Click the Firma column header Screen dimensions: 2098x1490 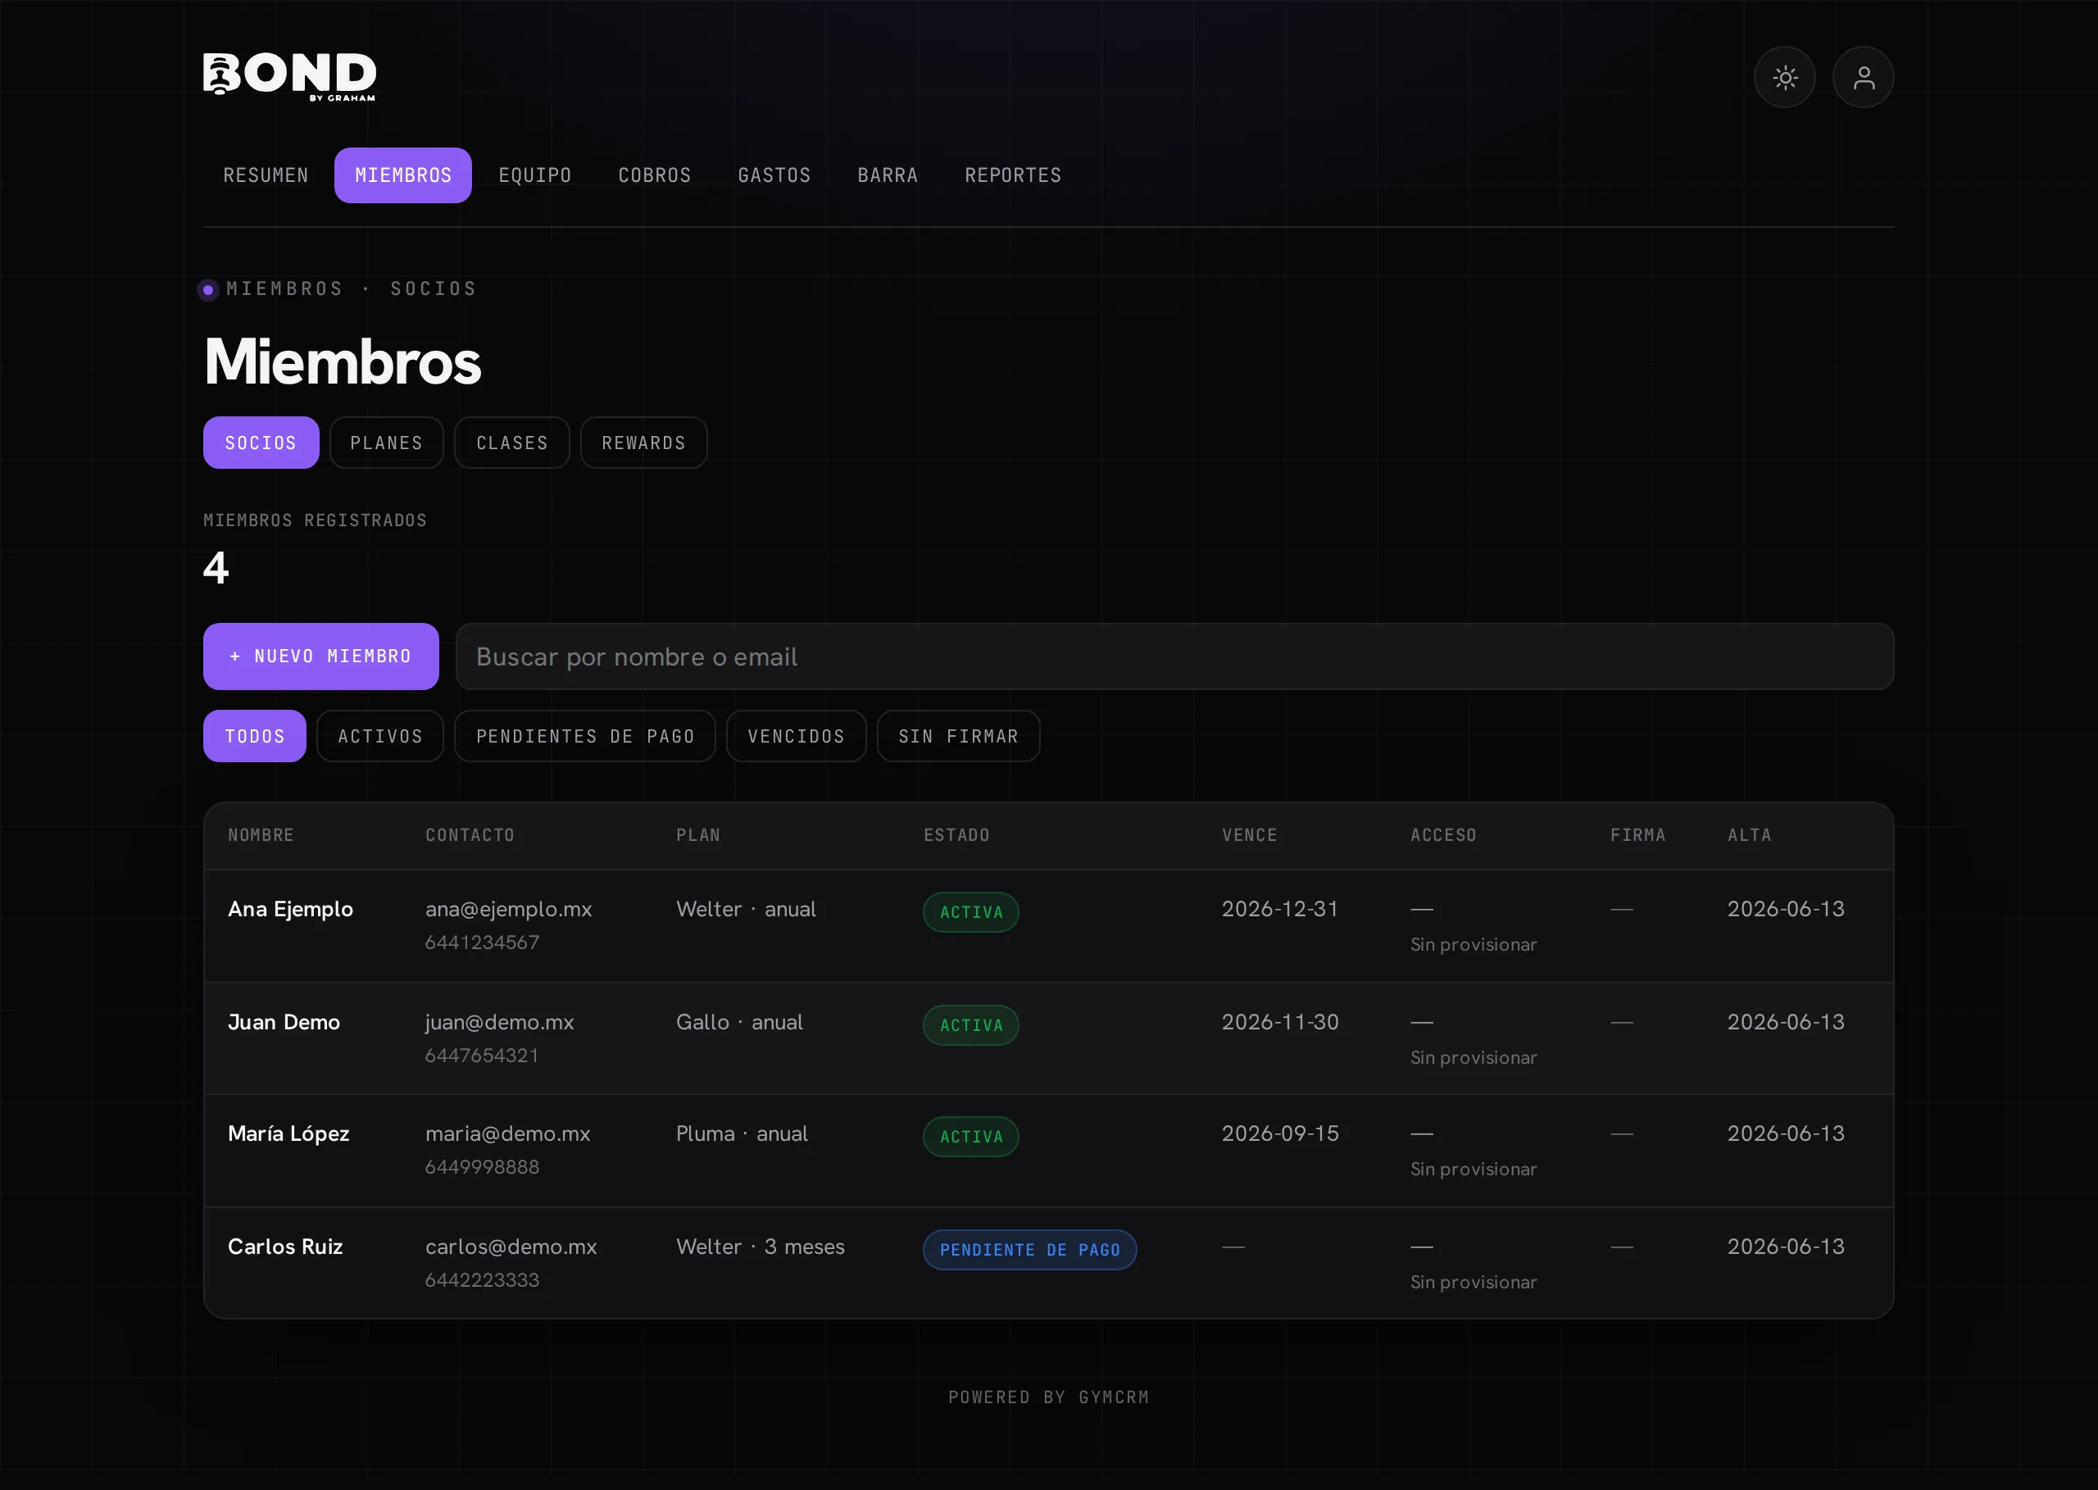pyautogui.click(x=1637, y=836)
